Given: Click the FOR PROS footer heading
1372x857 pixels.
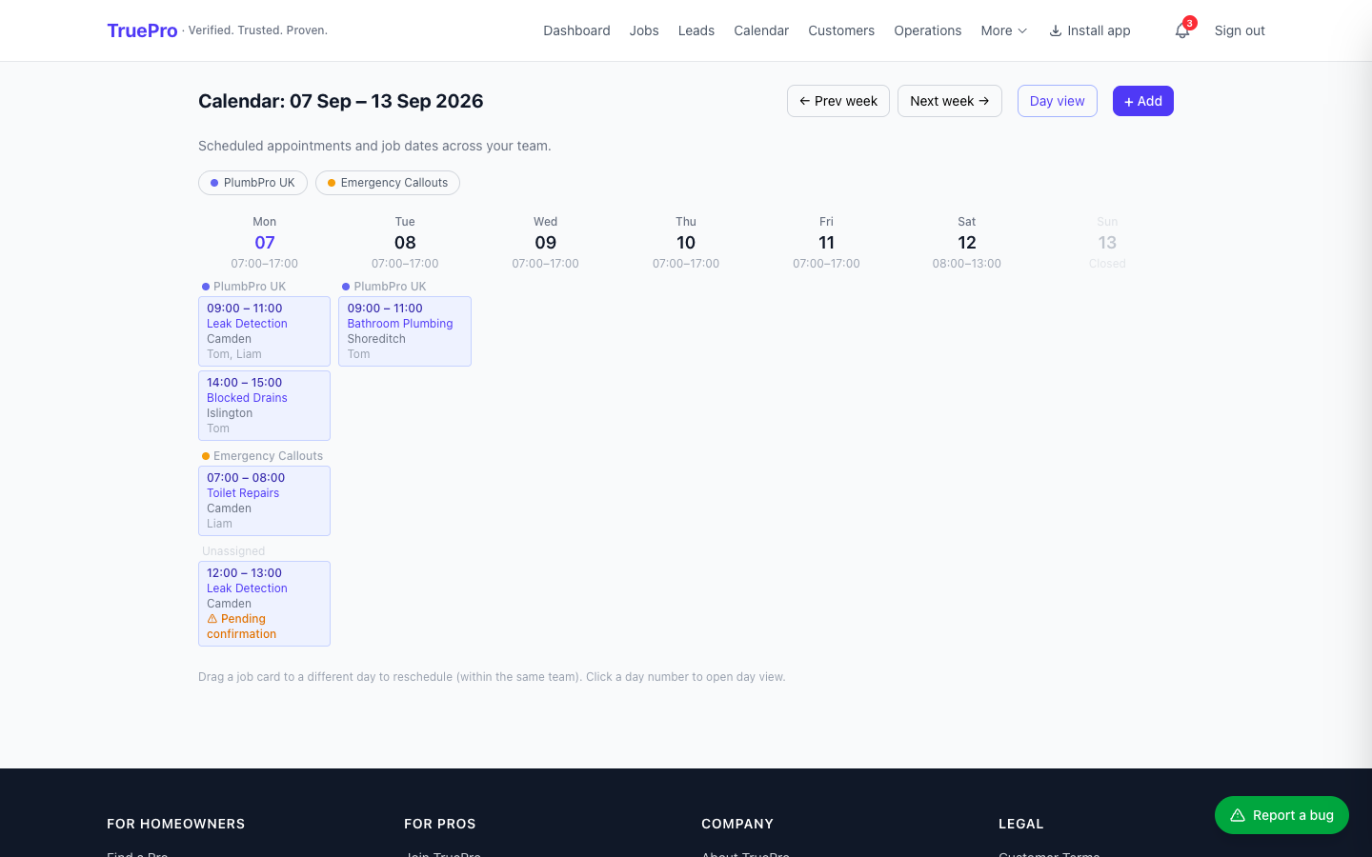Looking at the screenshot, I should tap(440, 824).
